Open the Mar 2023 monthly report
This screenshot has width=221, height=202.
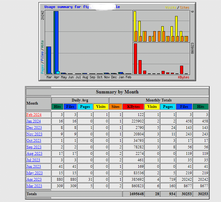[x=34, y=186]
